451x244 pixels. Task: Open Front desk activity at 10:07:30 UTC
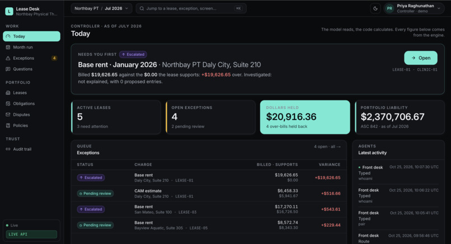[x=398, y=173]
